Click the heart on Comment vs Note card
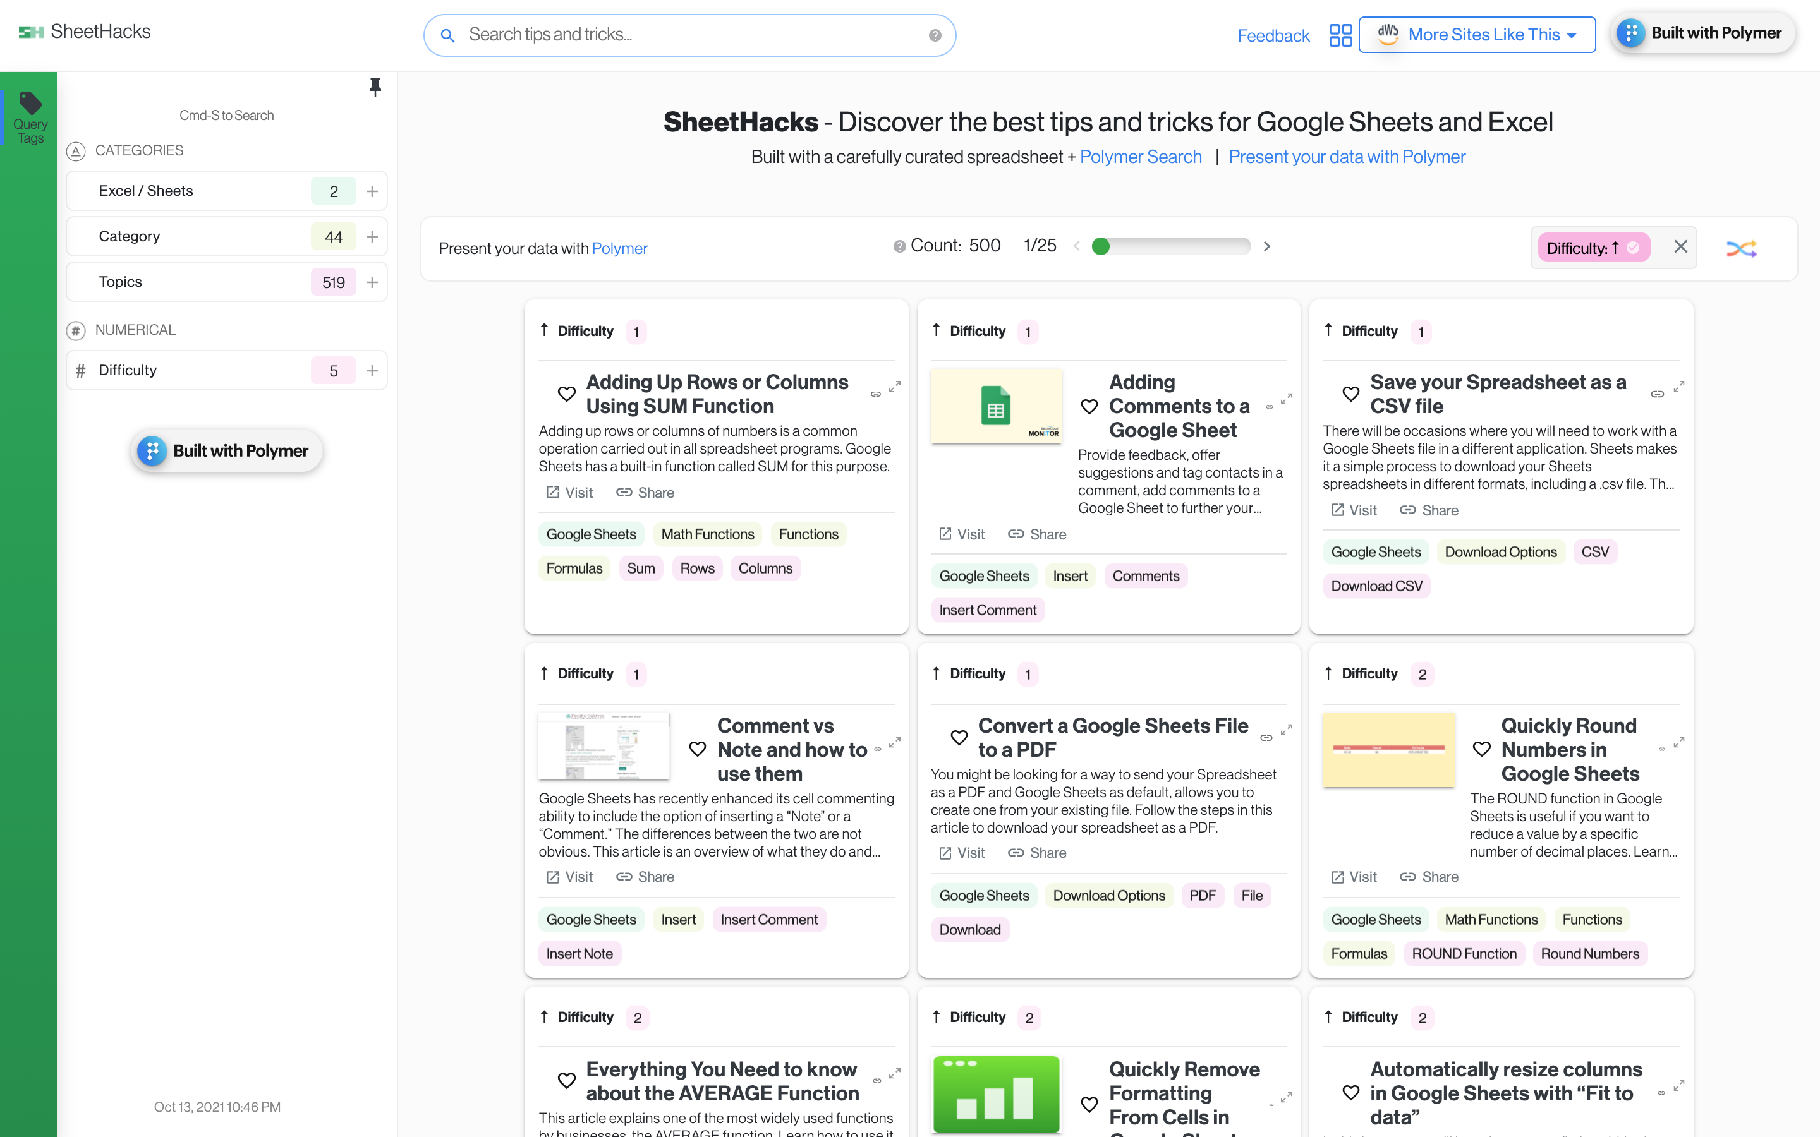 [697, 749]
